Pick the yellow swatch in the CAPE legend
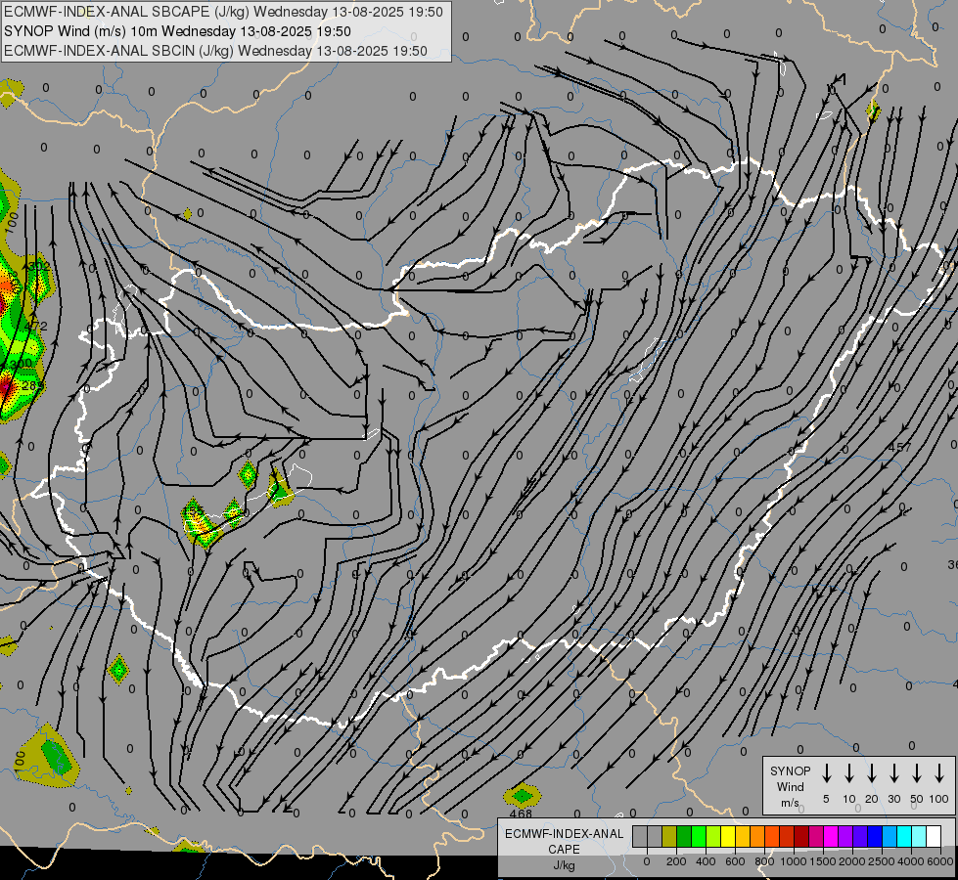This screenshot has width=958, height=880. click(728, 836)
